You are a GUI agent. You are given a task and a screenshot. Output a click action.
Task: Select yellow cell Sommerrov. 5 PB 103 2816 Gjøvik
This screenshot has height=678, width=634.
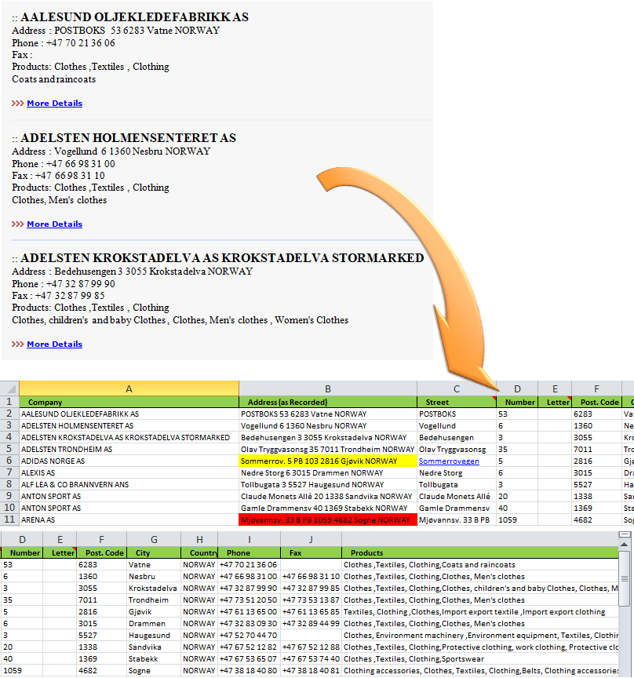coord(328,461)
